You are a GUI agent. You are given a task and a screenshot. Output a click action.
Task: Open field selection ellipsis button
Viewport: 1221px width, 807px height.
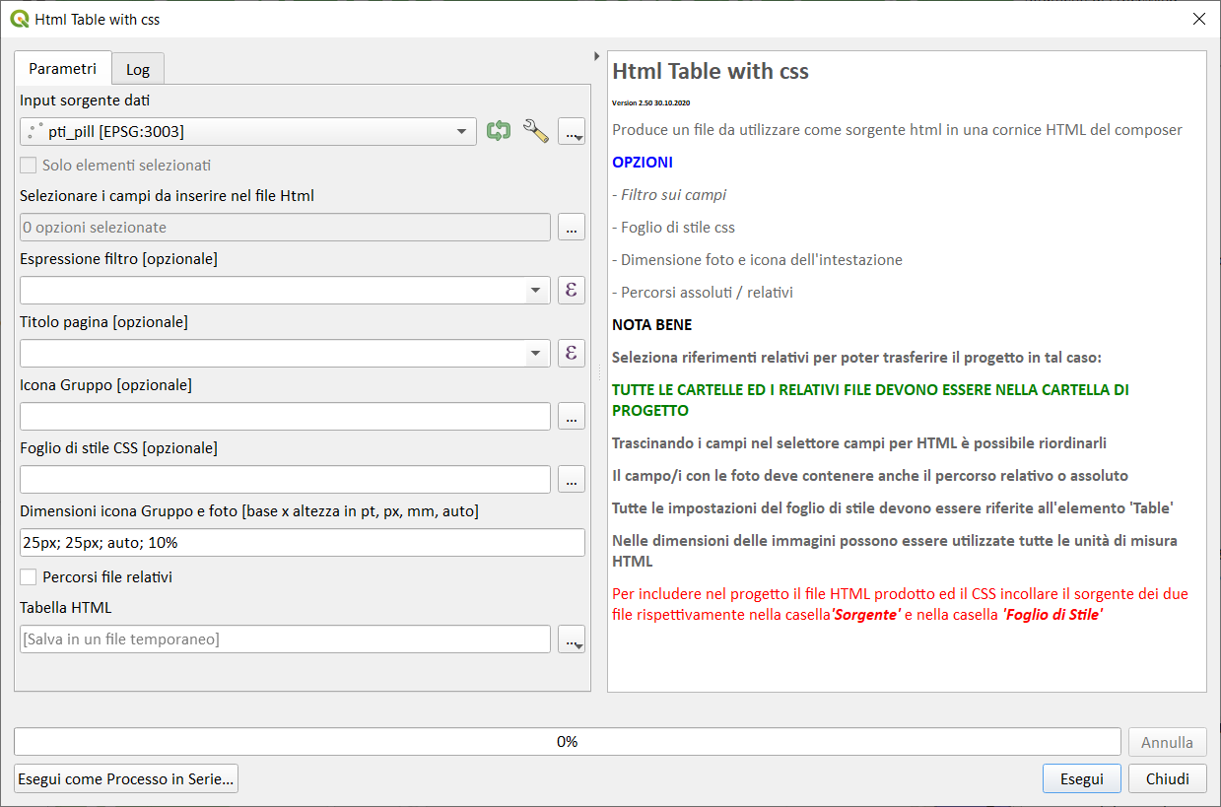coord(572,227)
